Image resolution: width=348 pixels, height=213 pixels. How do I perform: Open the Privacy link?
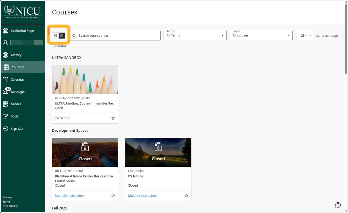[x=7, y=197]
